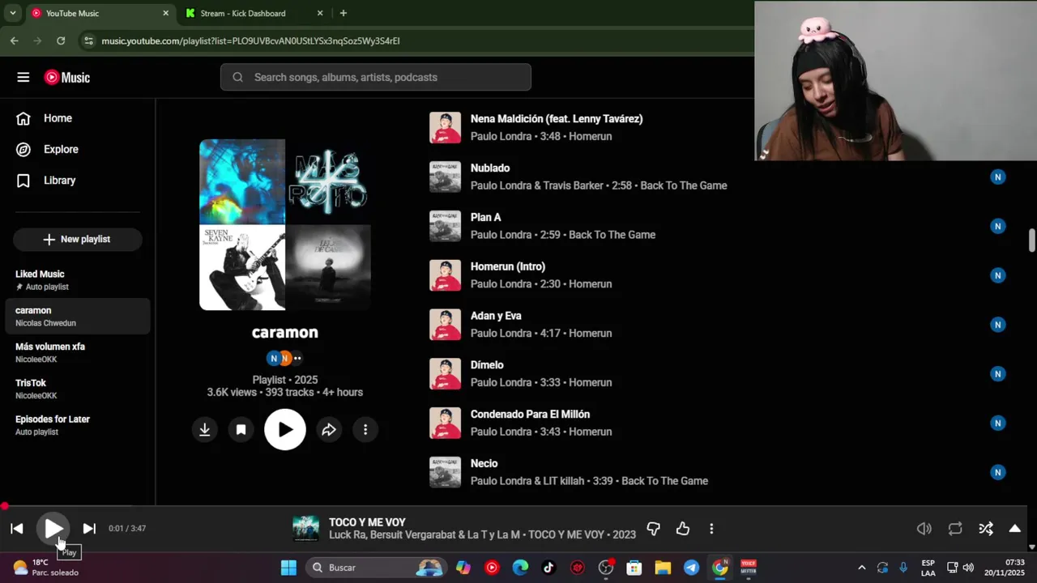Toggle repeat mode

point(955,529)
